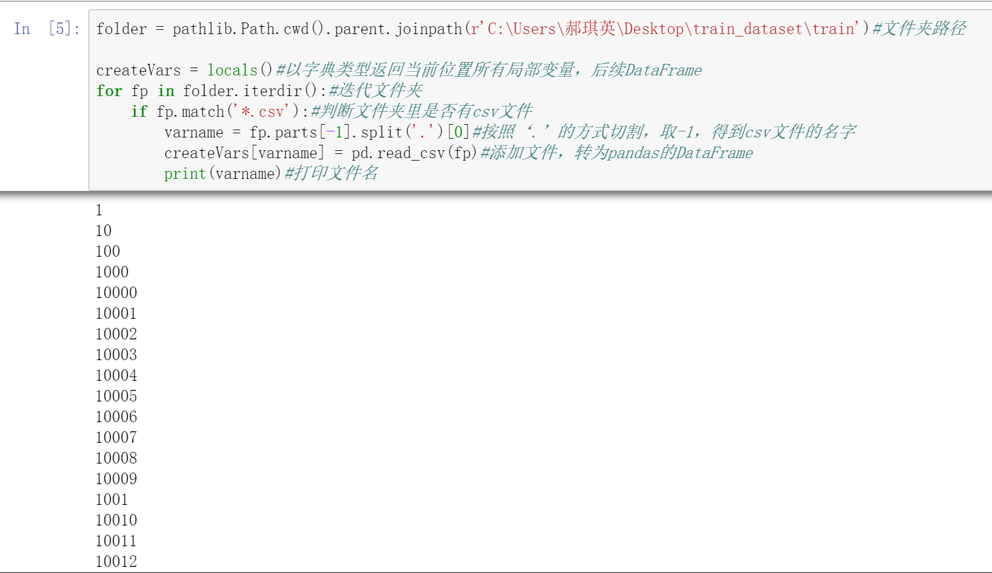This screenshot has width=992, height=573.
Task: Click output value 10008
Action: 116,458
